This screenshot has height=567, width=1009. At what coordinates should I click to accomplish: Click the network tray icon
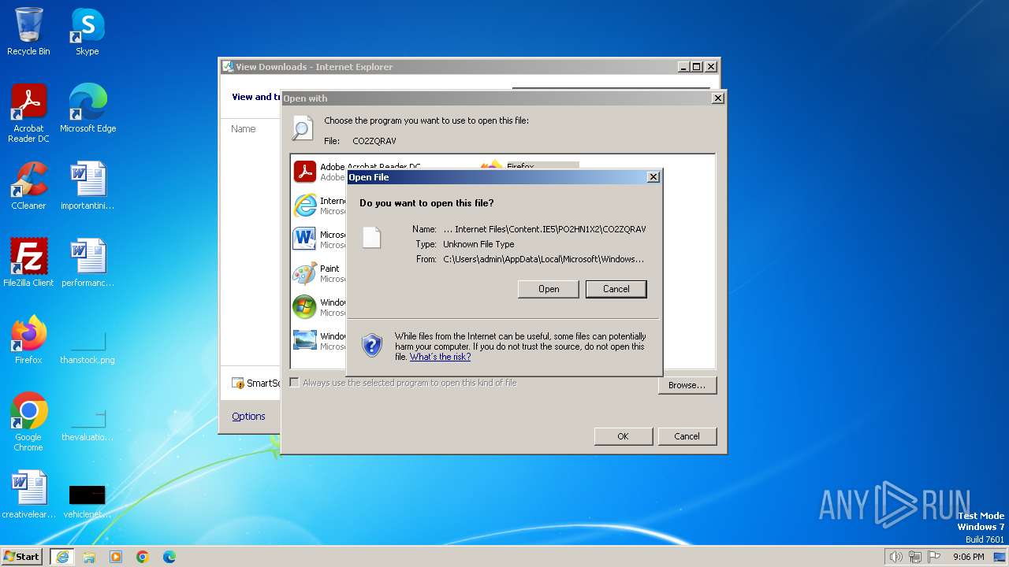pos(915,557)
